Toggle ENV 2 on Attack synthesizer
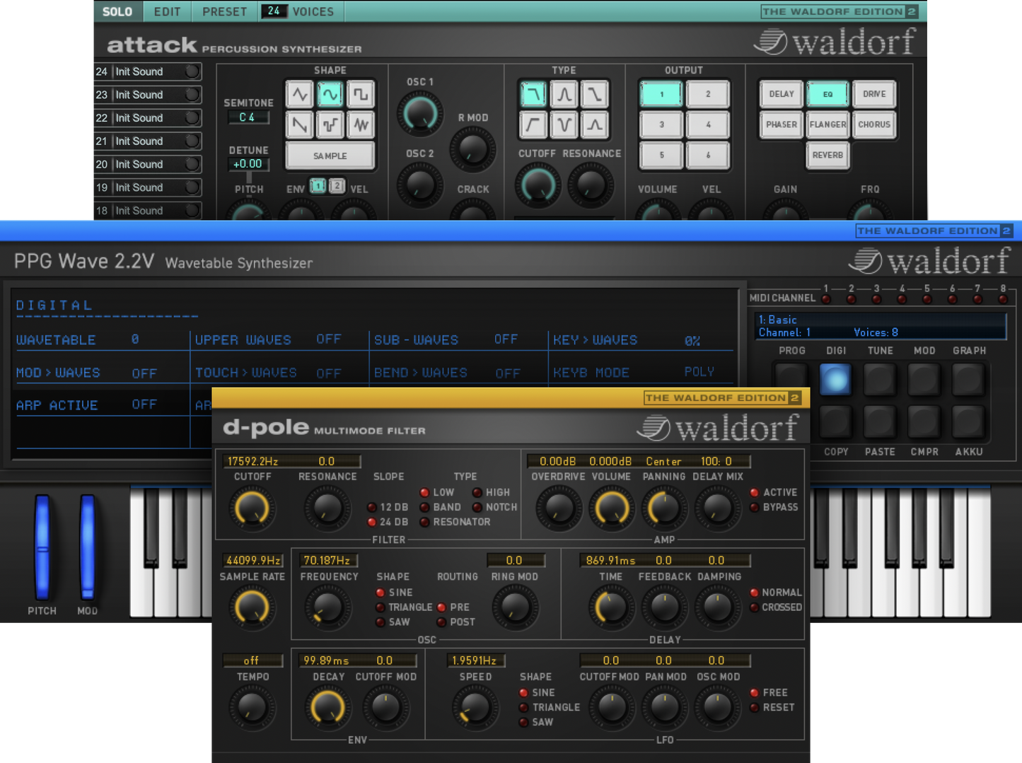The image size is (1022, 763). (337, 186)
